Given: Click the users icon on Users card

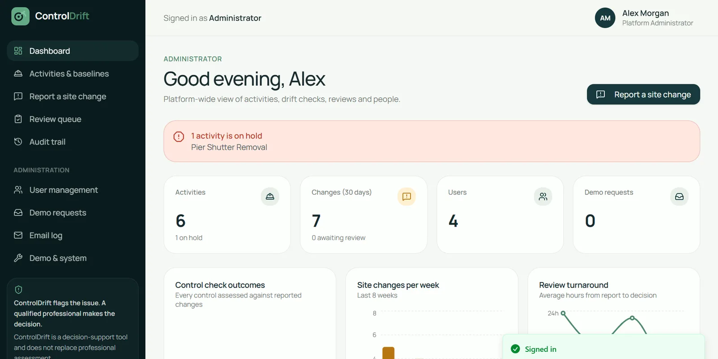Looking at the screenshot, I should 543,197.
